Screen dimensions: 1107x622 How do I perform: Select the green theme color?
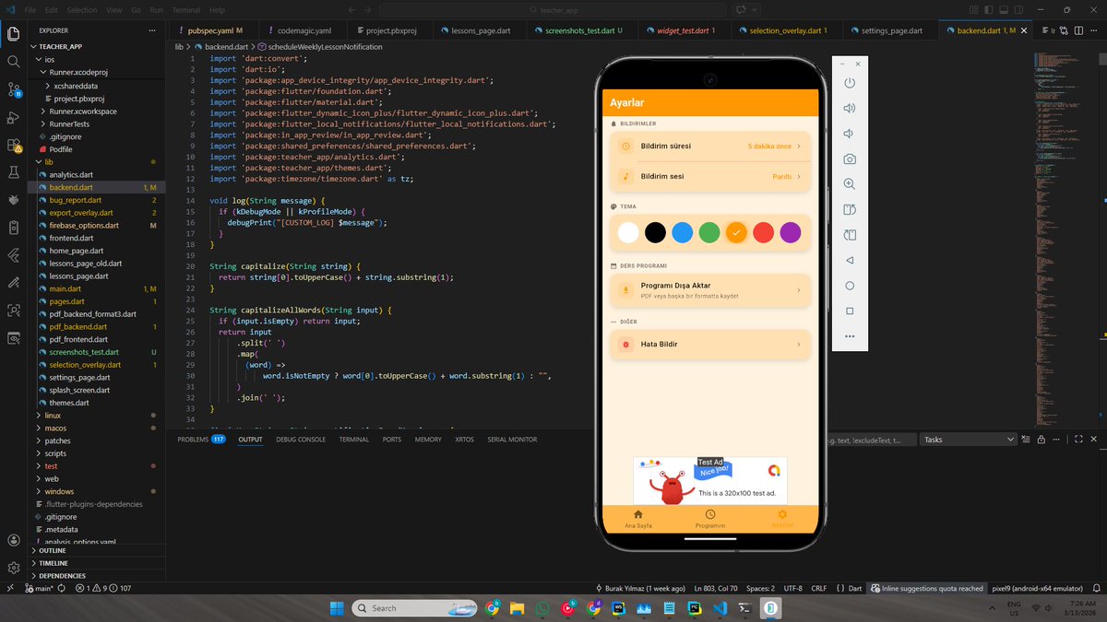tap(709, 233)
